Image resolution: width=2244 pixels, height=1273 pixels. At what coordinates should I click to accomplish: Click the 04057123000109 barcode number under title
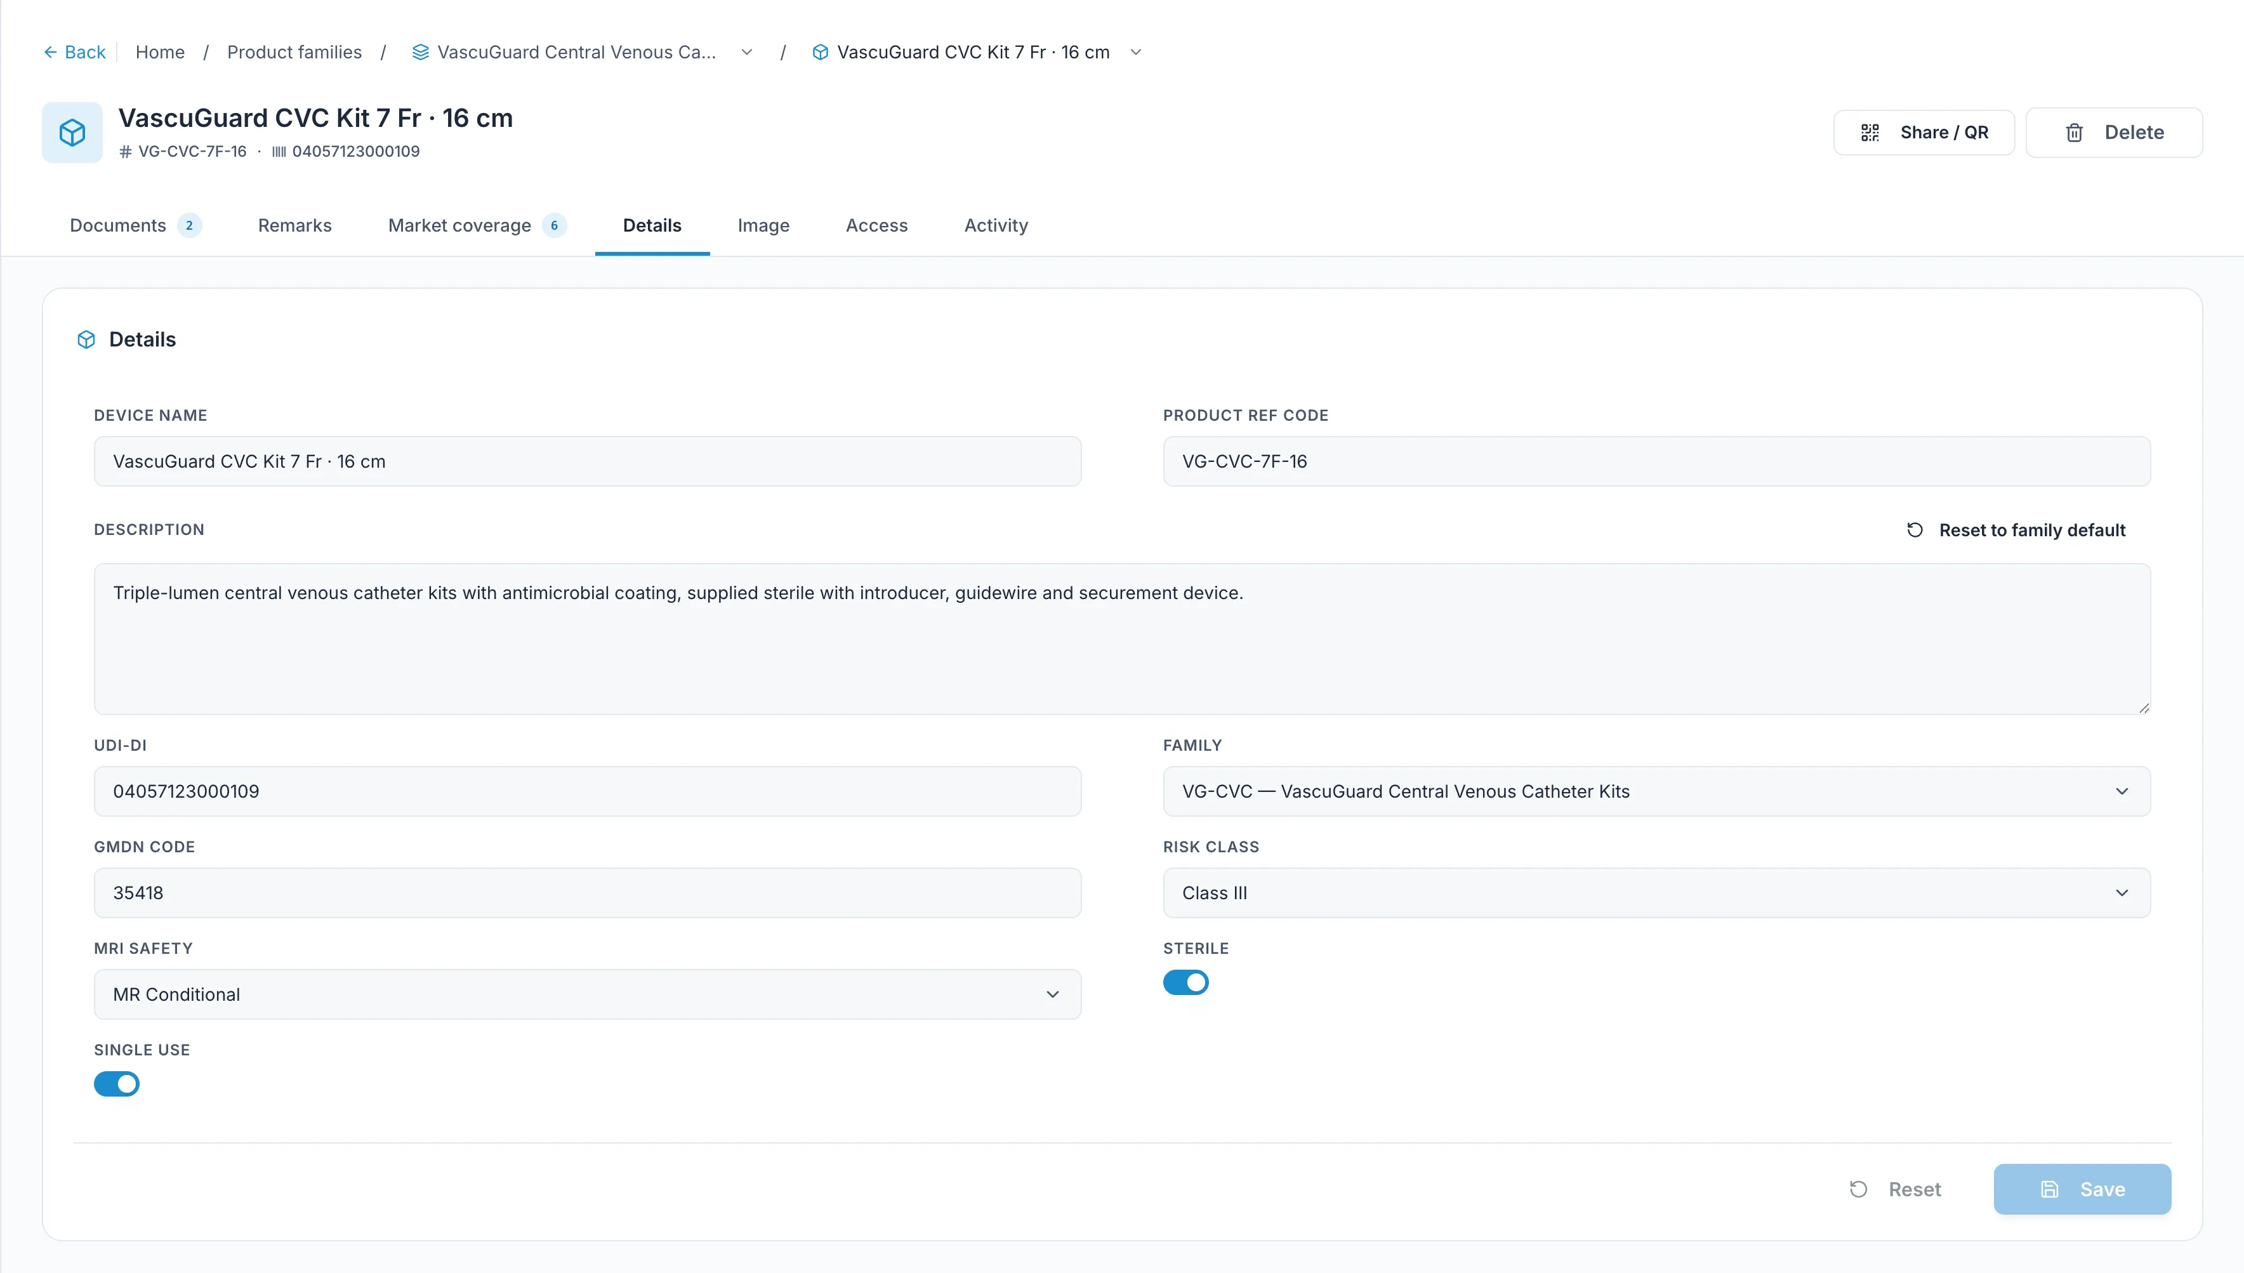[x=356, y=152]
